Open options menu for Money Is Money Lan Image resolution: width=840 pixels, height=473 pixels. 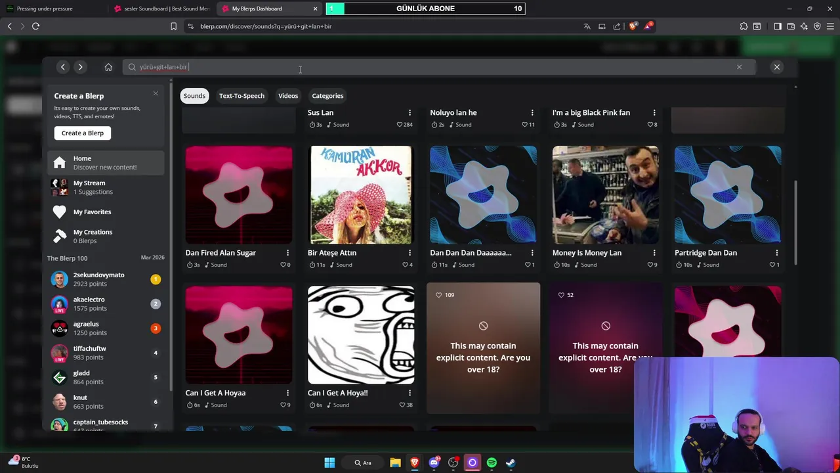point(654,252)
